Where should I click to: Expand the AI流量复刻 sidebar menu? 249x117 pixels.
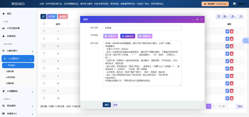point(18,91)
